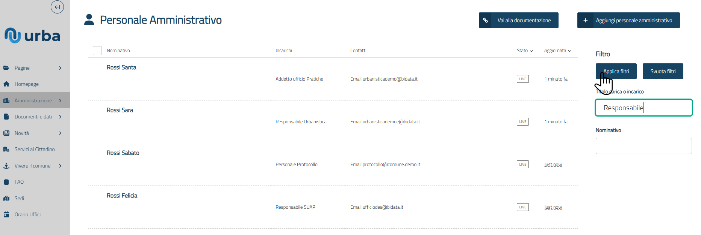Click the urba logo
Screen dimensions: 701x235
point(32,36)
